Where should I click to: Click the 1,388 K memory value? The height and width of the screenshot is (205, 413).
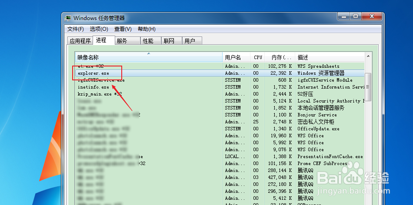tap(283, 157)
